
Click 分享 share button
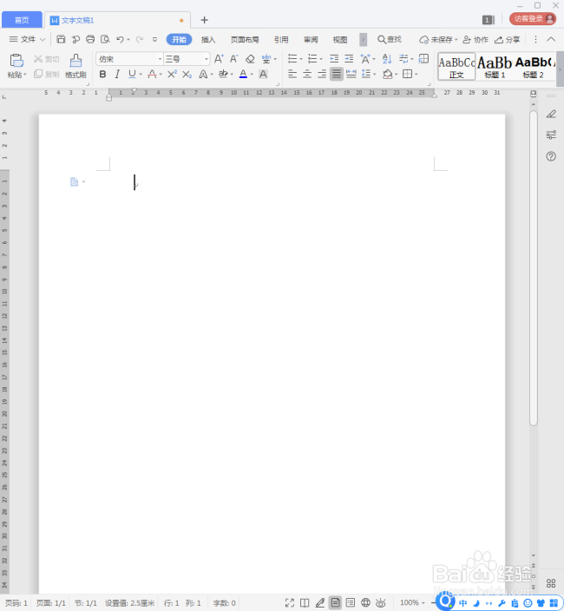(x=507, y=39)
